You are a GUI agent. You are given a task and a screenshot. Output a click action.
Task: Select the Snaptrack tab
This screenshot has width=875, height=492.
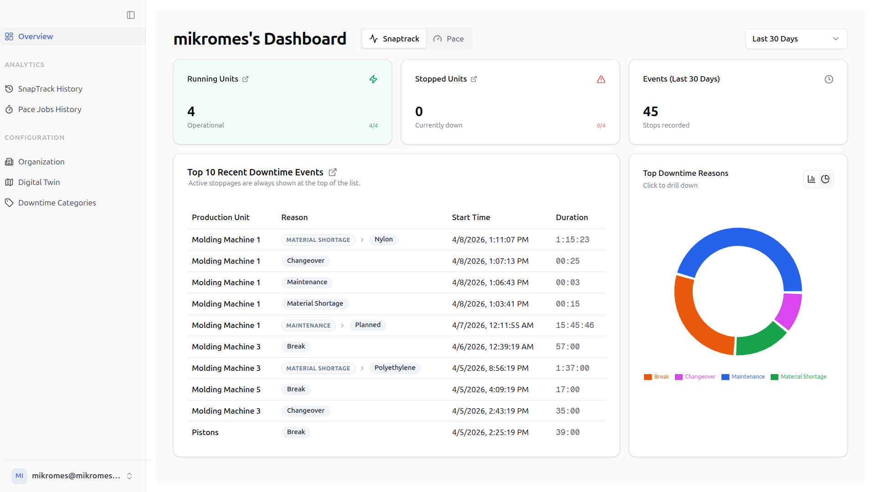(x=394, y=39)
